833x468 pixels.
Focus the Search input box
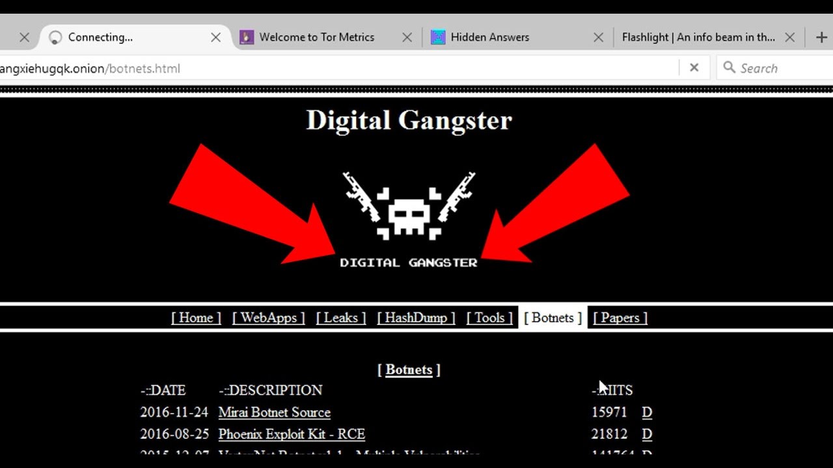[774, 68]
